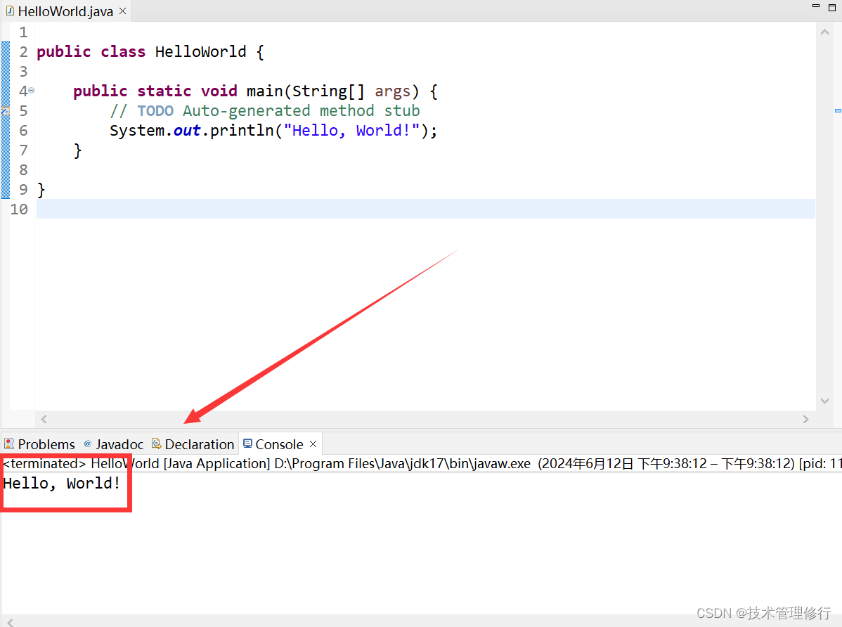Click the editor horizontal scroll left arrow
This screenshot has height=627, width=842.
point(44,419)
